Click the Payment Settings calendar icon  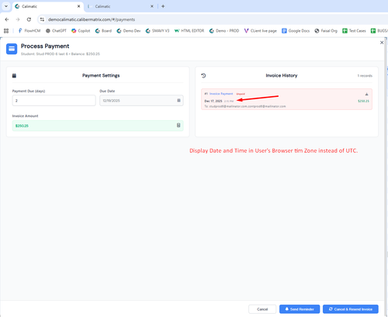(x=14, y=76)
